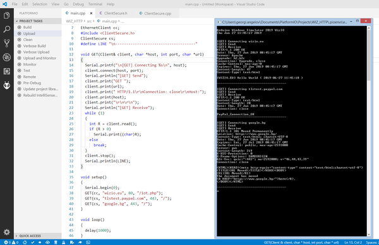379x245 pixels.
Task: Click PlatformIO Home icon in status bar
Action: 25,242
